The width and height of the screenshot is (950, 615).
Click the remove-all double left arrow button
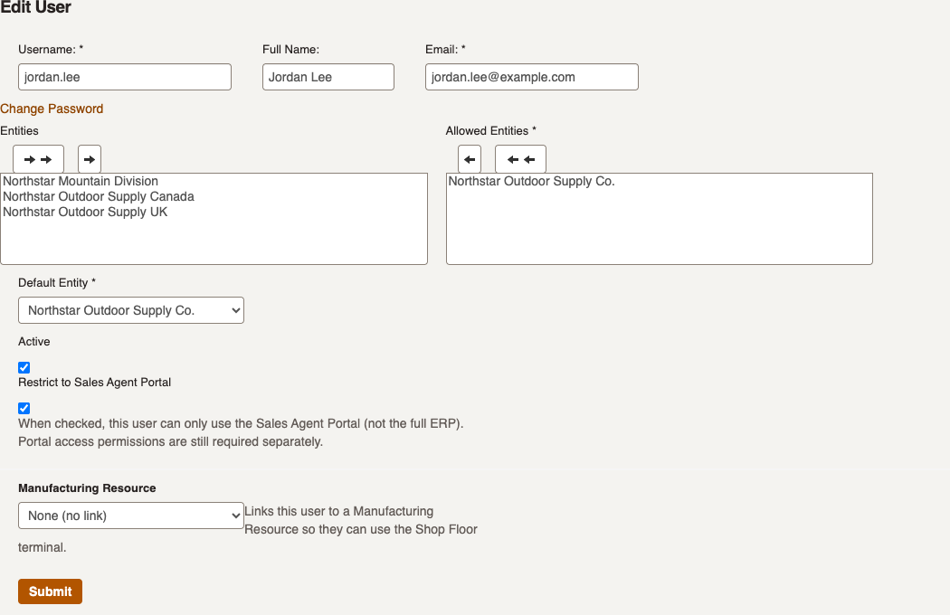click(520, 159)
